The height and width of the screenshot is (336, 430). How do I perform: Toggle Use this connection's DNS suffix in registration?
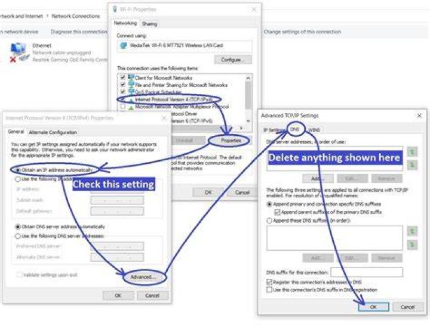point(269,290)
